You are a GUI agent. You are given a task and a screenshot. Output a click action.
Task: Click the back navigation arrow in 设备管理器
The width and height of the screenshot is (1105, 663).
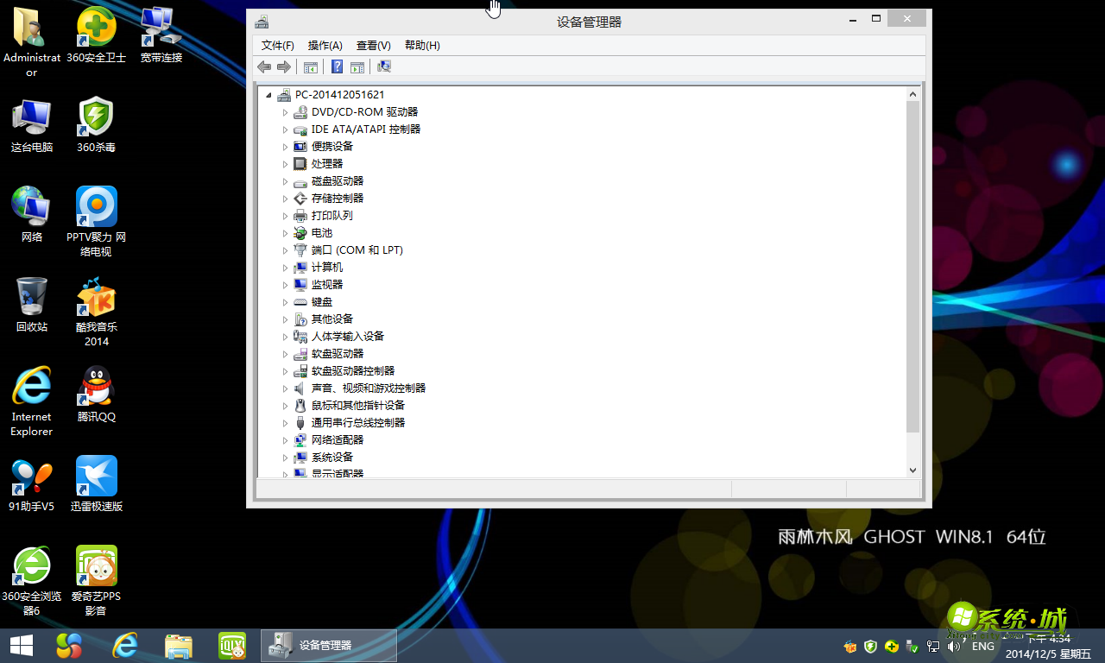click(x=264, y=66)
